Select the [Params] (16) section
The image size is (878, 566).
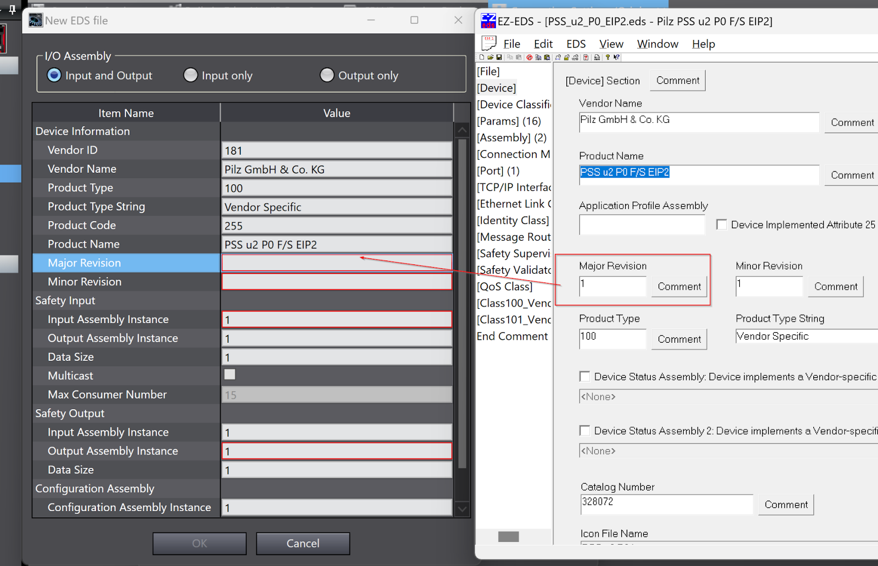(x=509, y=121)
